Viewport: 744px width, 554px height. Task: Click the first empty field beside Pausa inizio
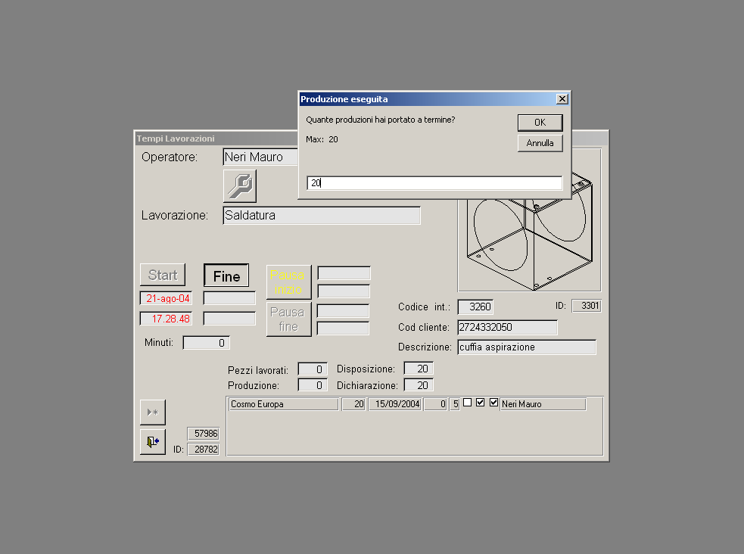click(344, 273)
